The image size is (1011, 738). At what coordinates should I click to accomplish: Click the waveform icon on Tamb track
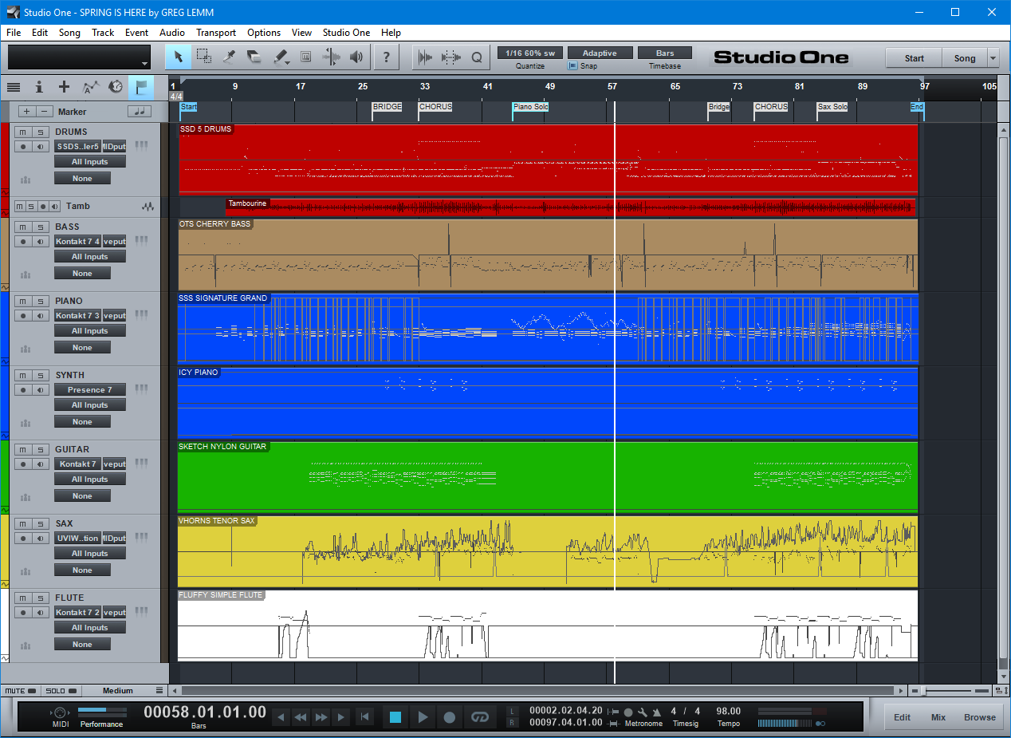coord(148,206)
